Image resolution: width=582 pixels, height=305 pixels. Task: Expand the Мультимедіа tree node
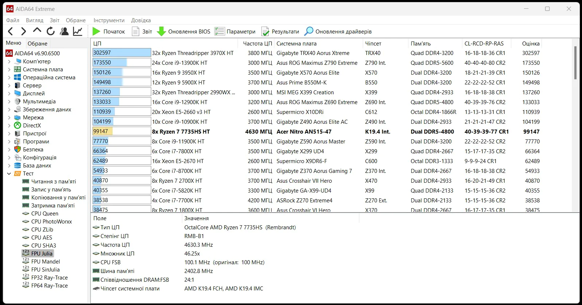pyautogui.click(x=9, y=102)
